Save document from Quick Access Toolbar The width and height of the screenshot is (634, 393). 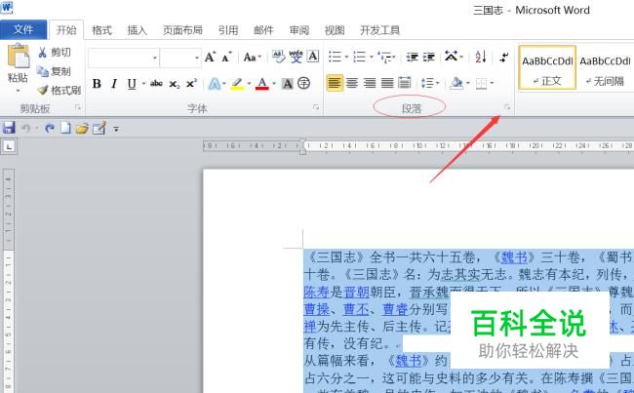tap(9, 128)
